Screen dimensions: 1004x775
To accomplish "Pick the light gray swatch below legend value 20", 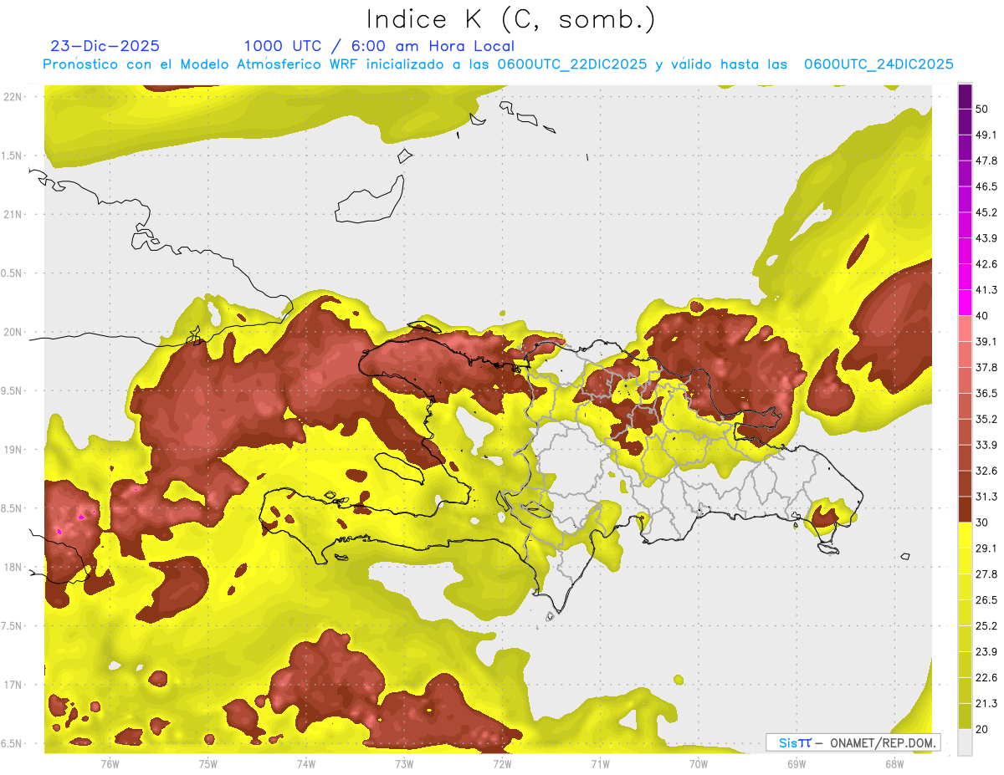I will click(965, 742).
